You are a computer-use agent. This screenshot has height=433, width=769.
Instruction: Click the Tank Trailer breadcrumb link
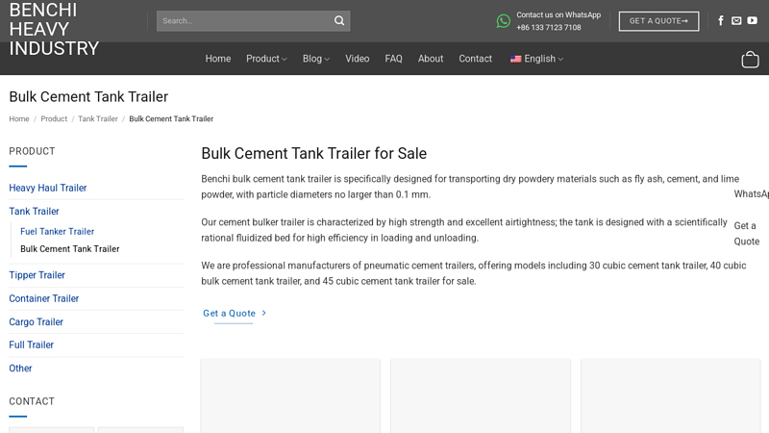coord(98,118)
